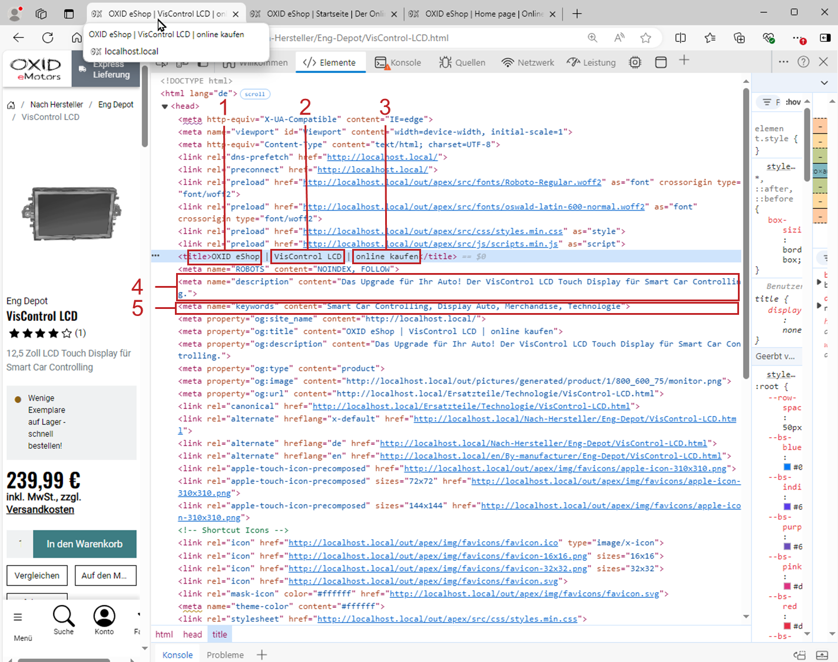This screenshot has width=838, height=662.
Task: Open the browser home page icon
Action: (x=77, y=38)
